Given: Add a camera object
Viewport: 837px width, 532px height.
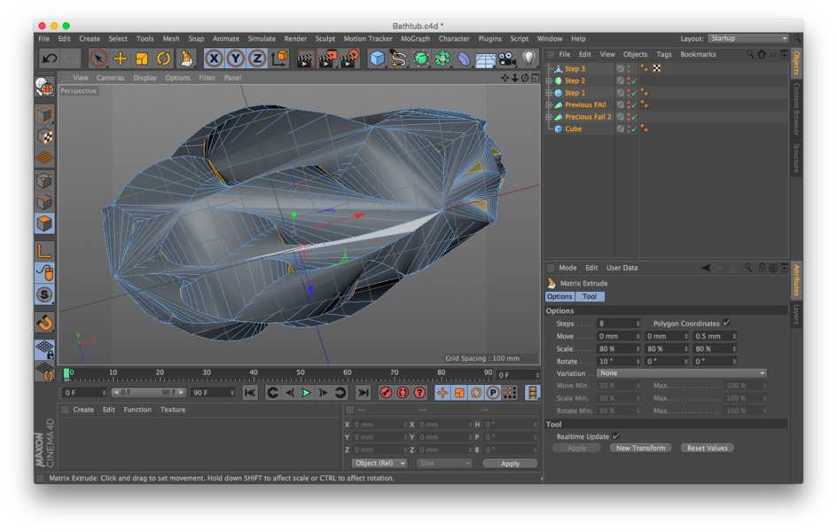Looking at the screenshot, I should pyautogui.click(x=506, y=59).
